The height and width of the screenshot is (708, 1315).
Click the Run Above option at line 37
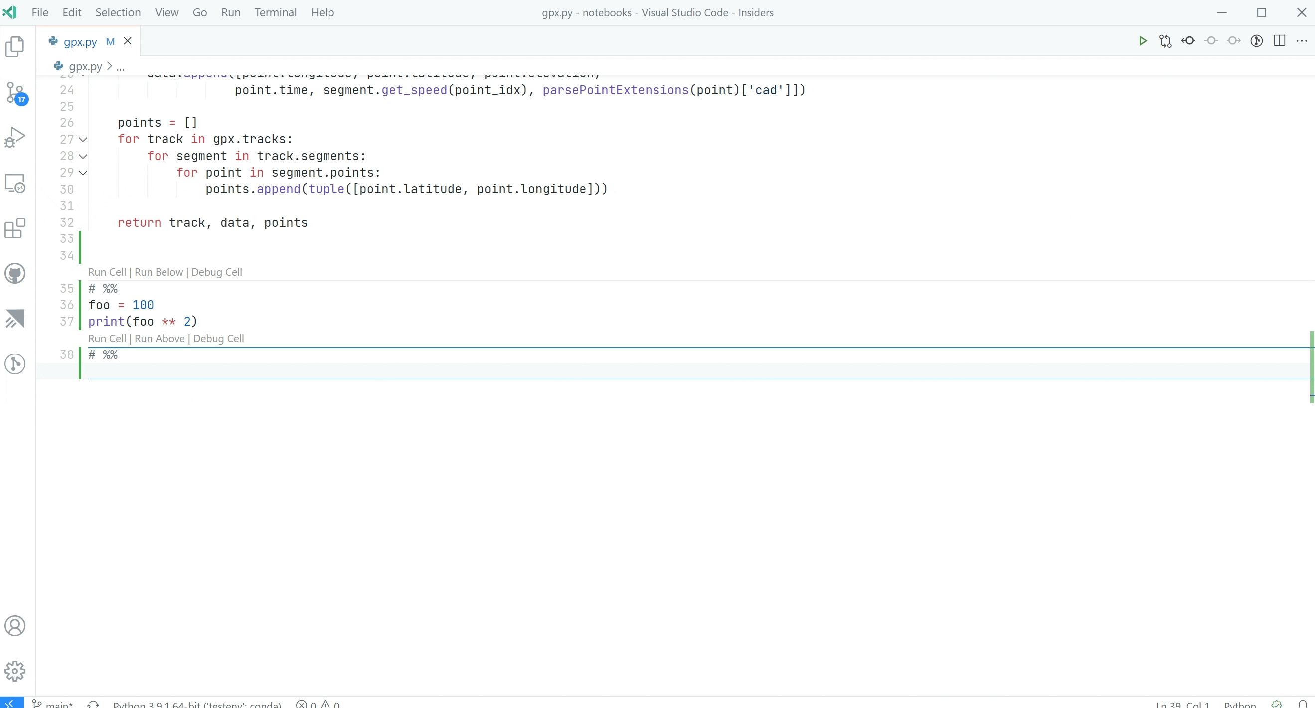[x=159, y=338]
